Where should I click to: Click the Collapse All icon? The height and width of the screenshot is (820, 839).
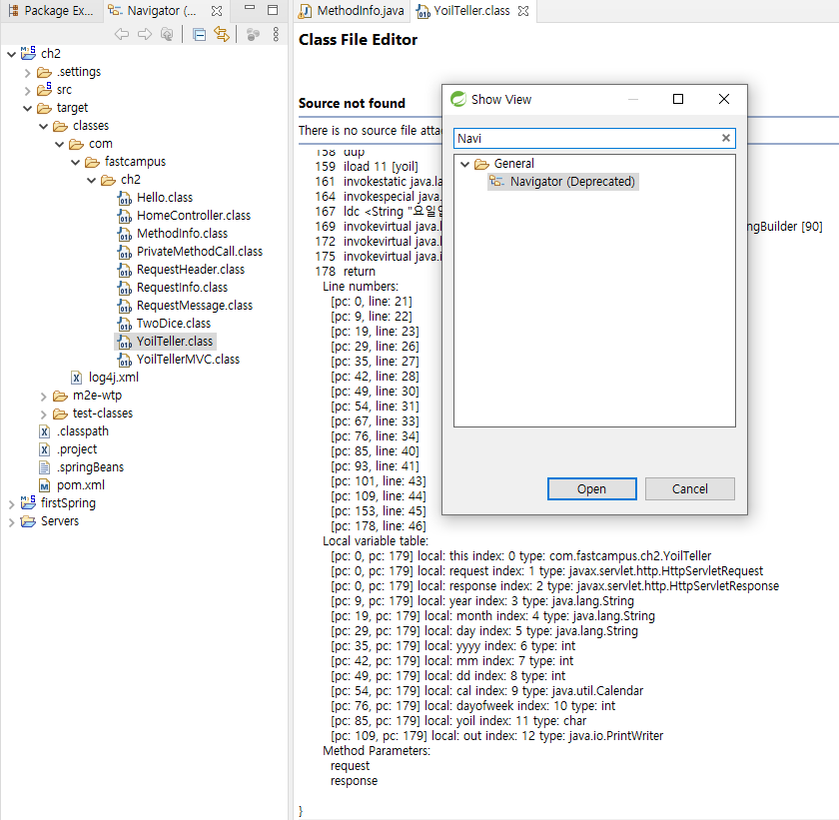point(199,35)
